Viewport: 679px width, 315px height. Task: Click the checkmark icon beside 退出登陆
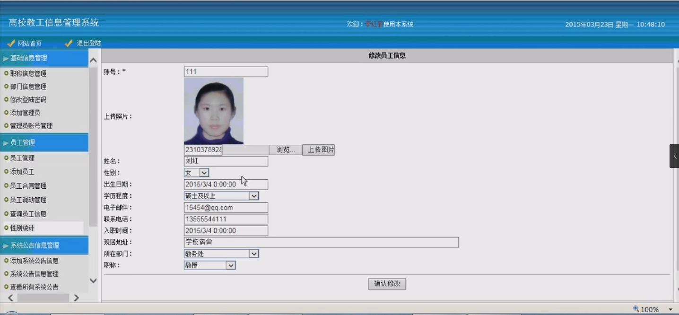click(69, 43)
